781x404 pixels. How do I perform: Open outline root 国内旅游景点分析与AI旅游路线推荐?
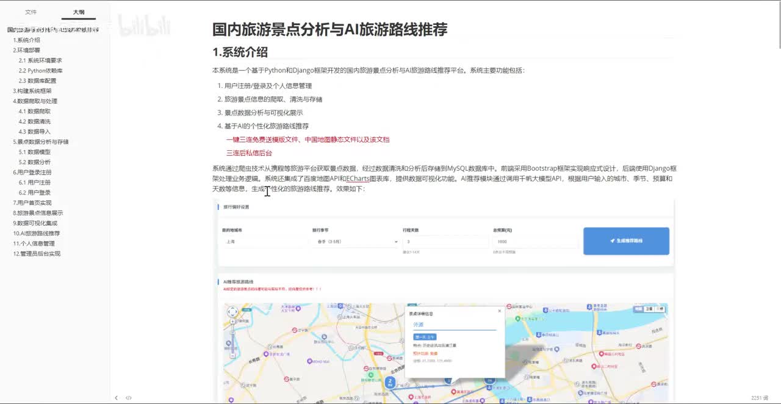tap(53, 29)
